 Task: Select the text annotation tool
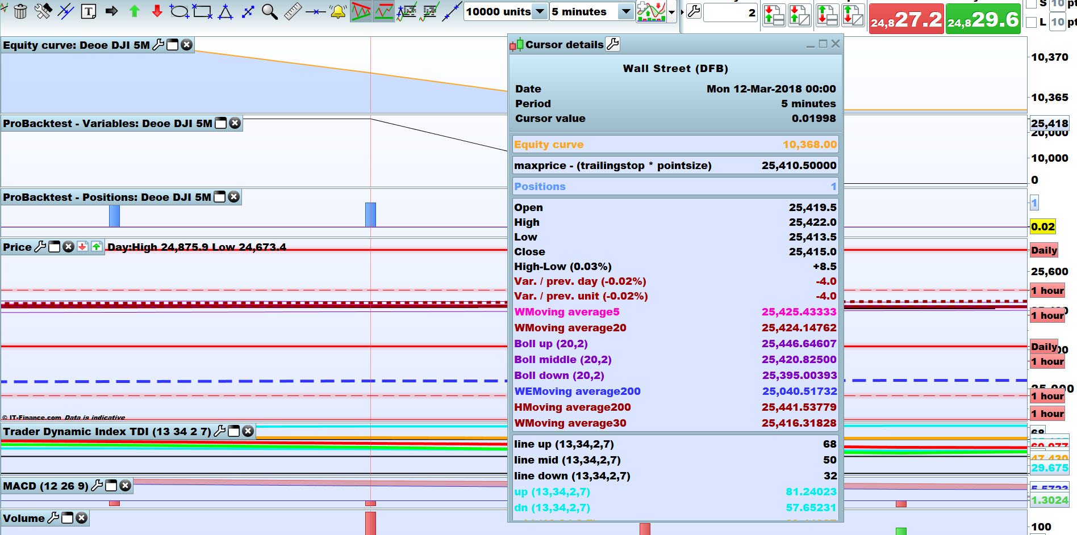[89, 11]
